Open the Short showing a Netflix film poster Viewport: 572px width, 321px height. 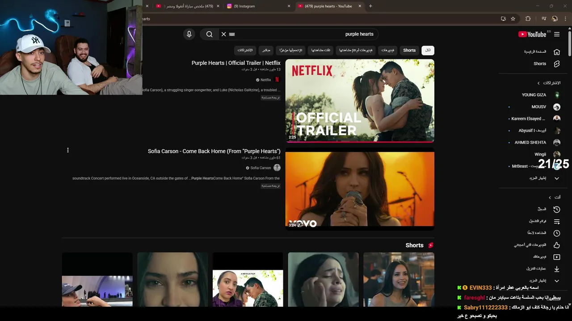[x=248, y=280]
